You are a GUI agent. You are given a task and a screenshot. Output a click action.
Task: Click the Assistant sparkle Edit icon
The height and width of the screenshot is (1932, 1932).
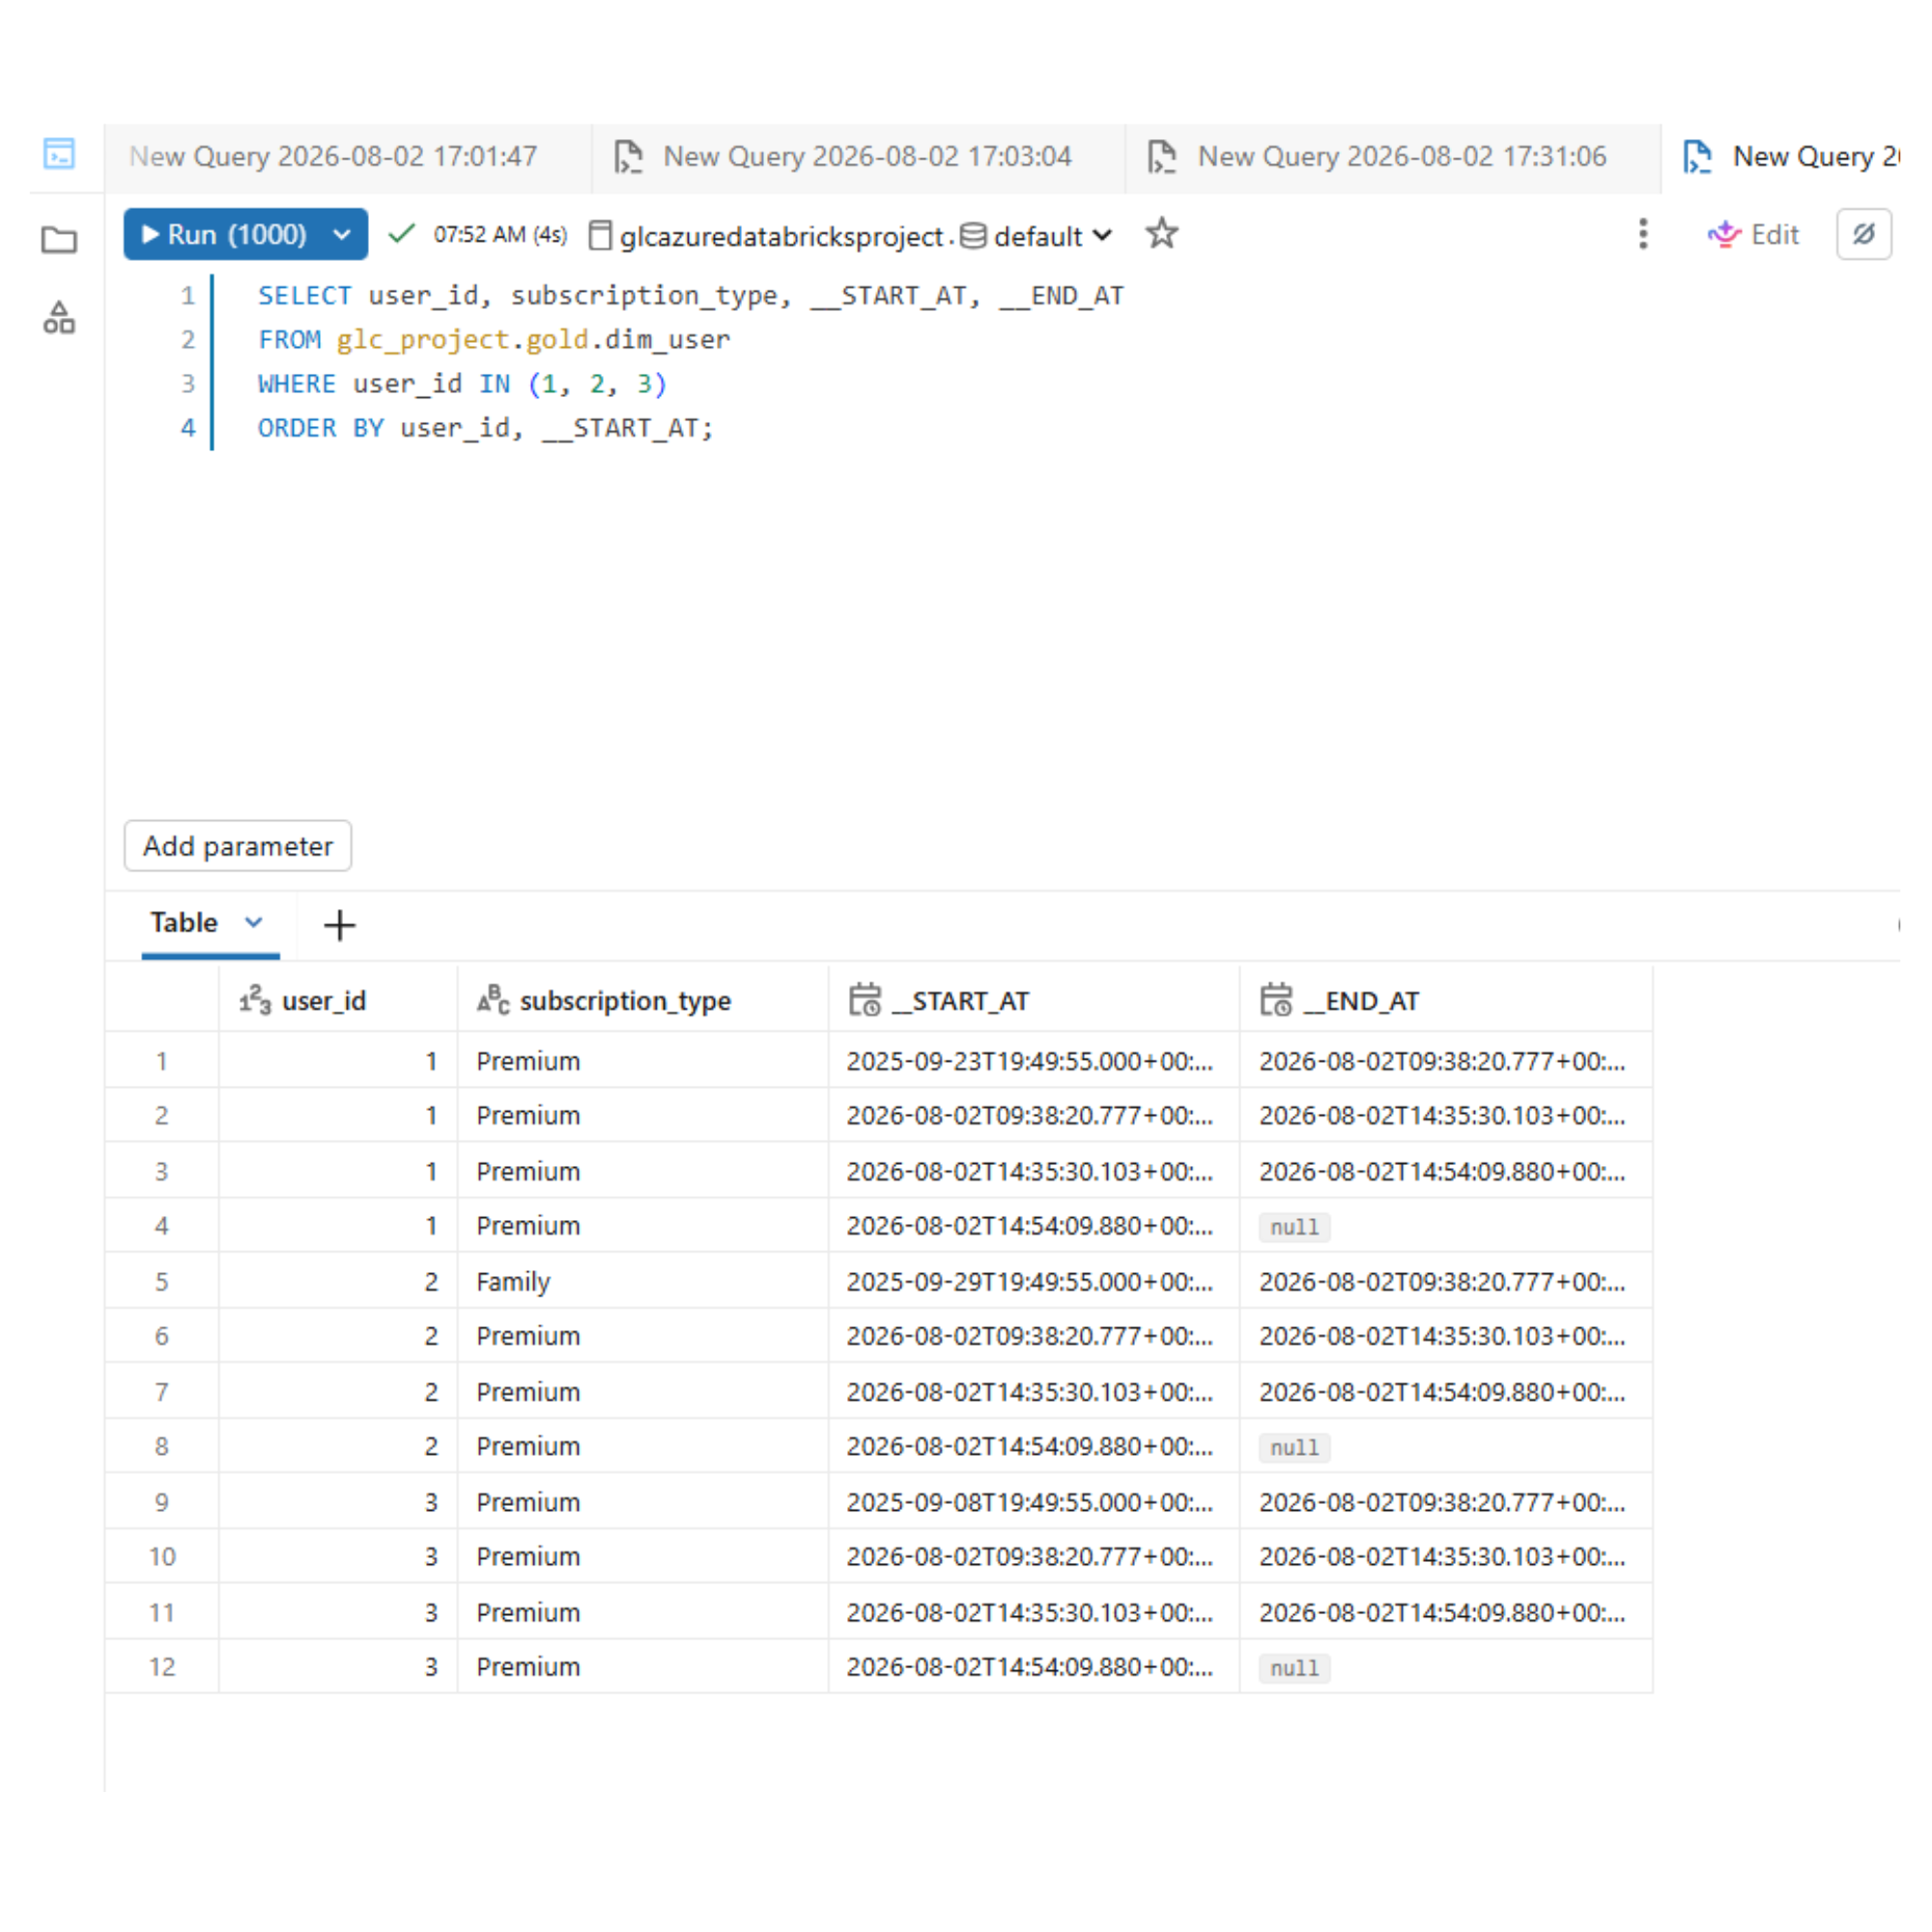[x=1724, y=234]
